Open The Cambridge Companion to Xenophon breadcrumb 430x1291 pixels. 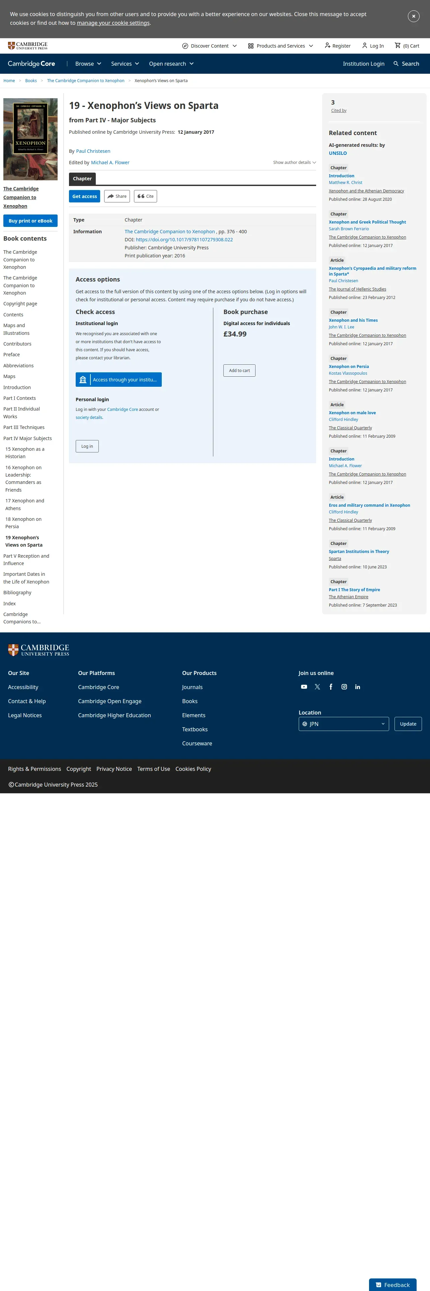[x=86, y=81]
